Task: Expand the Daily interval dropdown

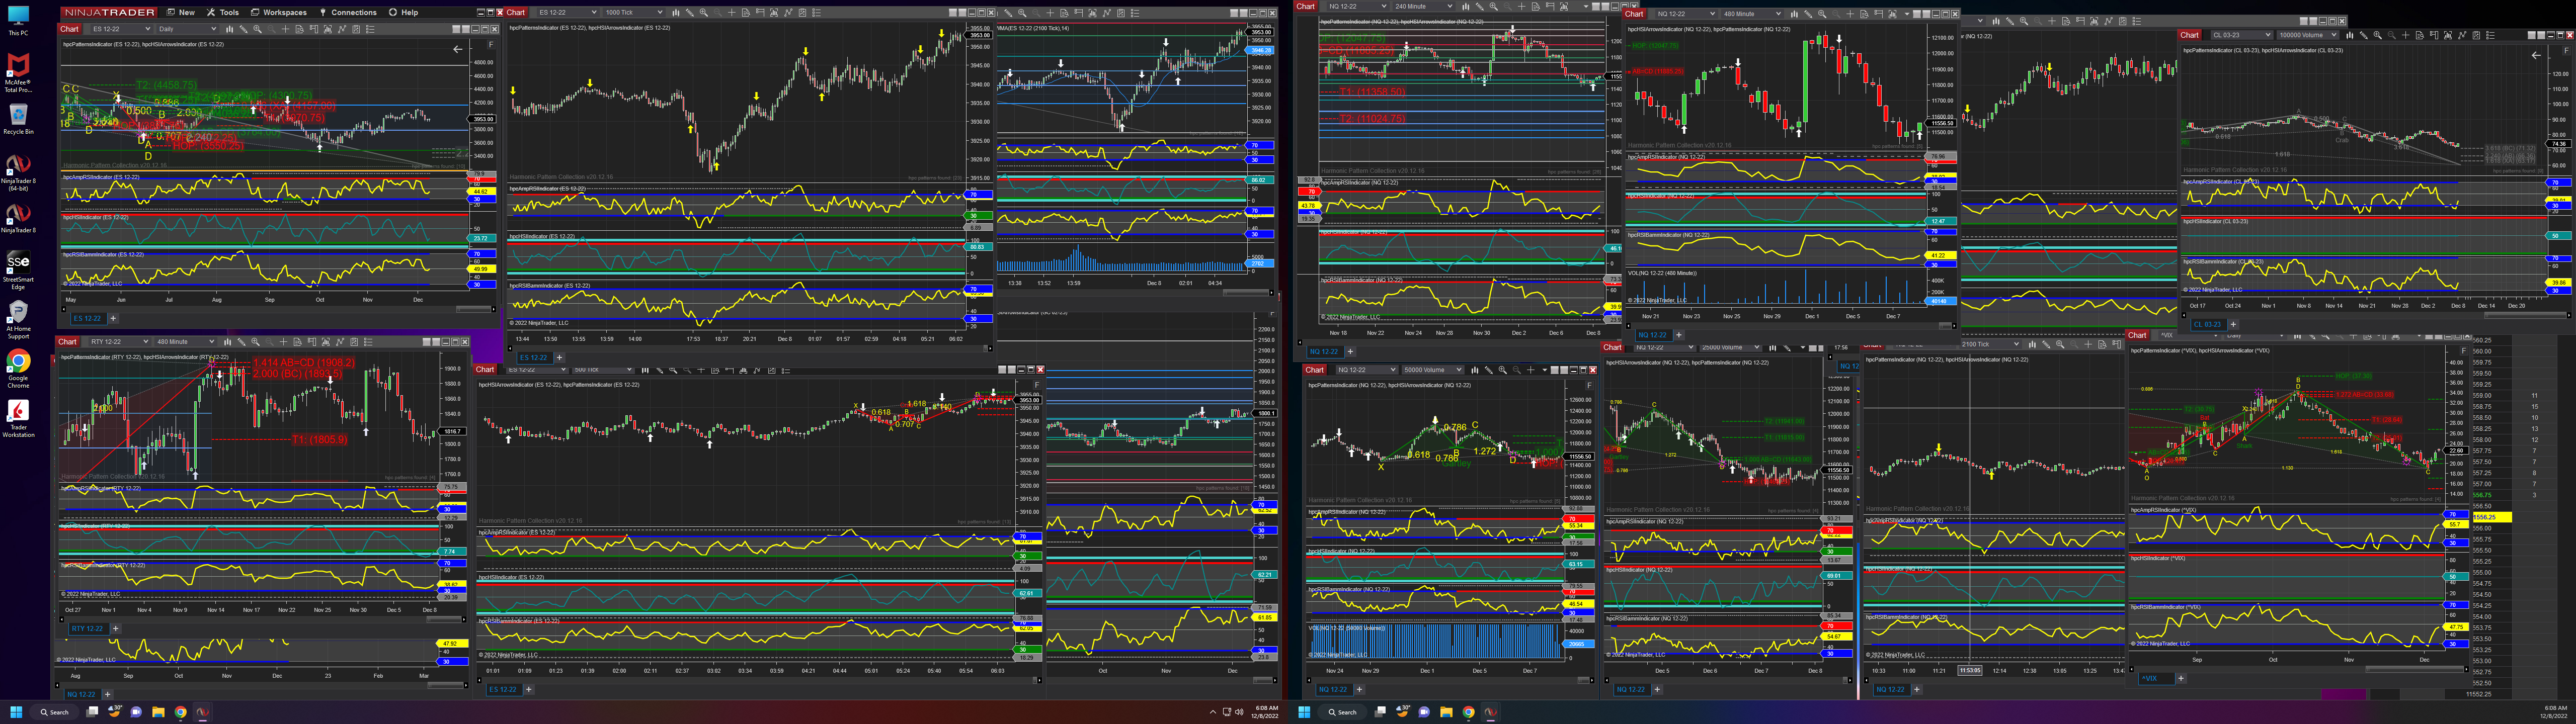Action: [x=214, y=29]
